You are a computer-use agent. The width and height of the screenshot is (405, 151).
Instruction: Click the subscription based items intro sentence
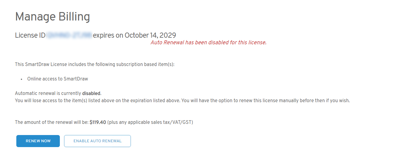pyautogui.click(x=95, y=64)
